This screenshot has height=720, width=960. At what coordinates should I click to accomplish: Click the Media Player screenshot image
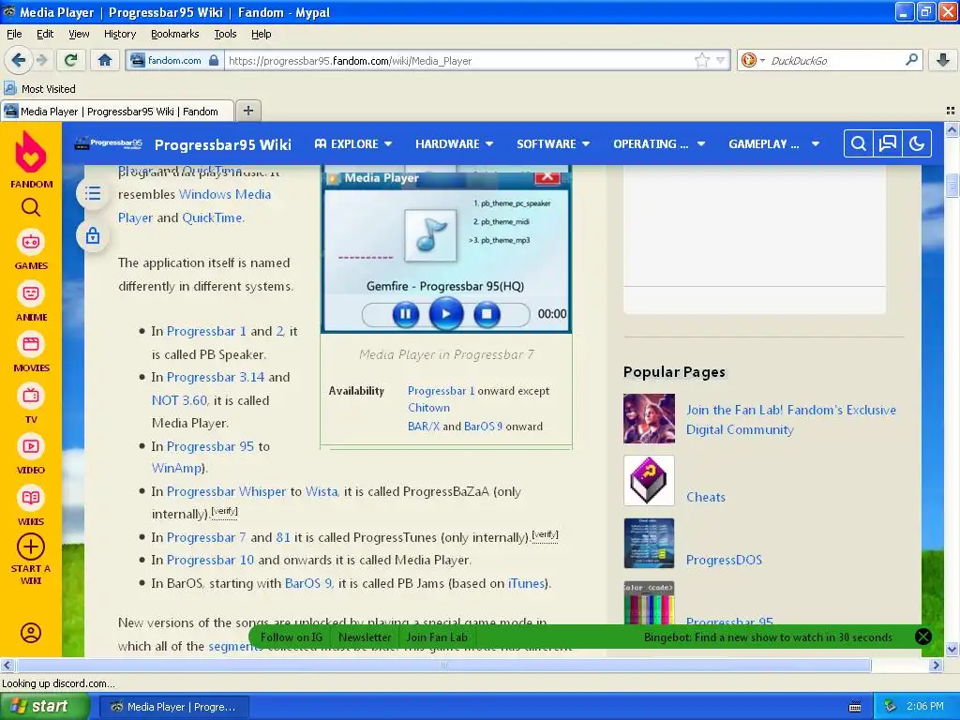tap(446, 251)
